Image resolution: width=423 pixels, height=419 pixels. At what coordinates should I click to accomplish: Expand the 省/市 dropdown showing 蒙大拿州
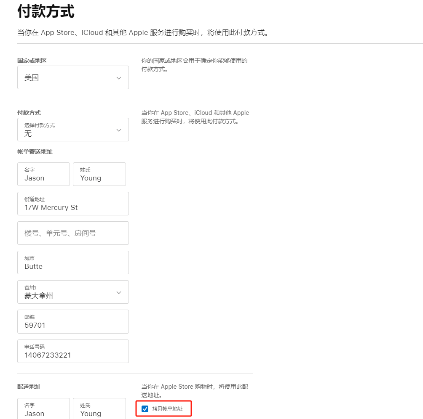click(73, 292)
